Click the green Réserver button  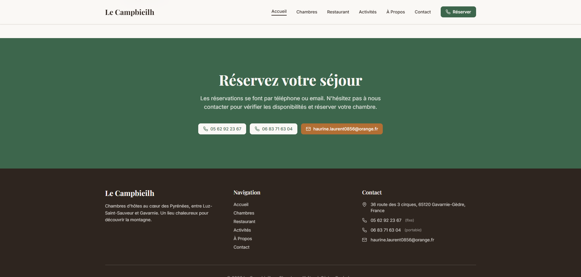click(458, 12)
